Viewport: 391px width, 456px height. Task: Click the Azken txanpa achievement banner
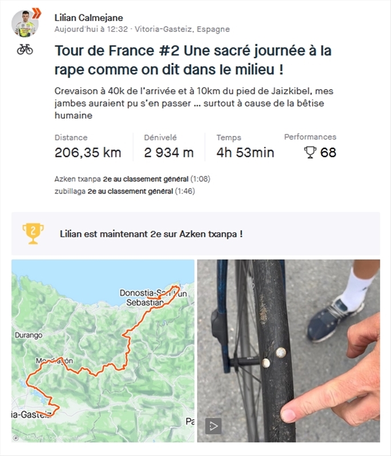click(196, 233)
